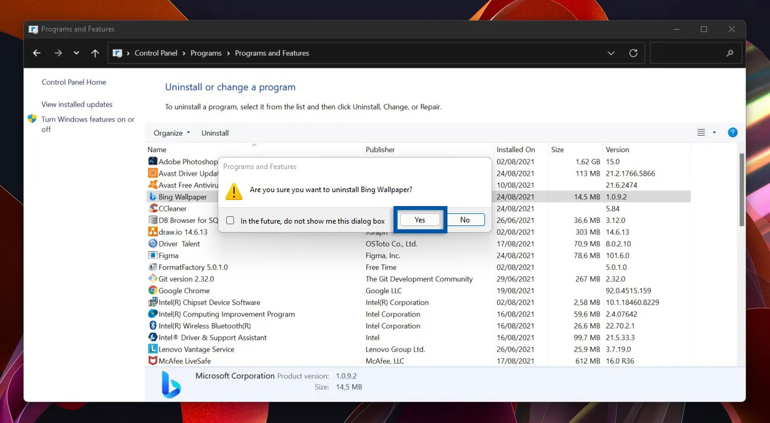The width and height of the screenshot is (770, 423).
Task: Cancel uninstall with the No button
Action: coord(464,220)
